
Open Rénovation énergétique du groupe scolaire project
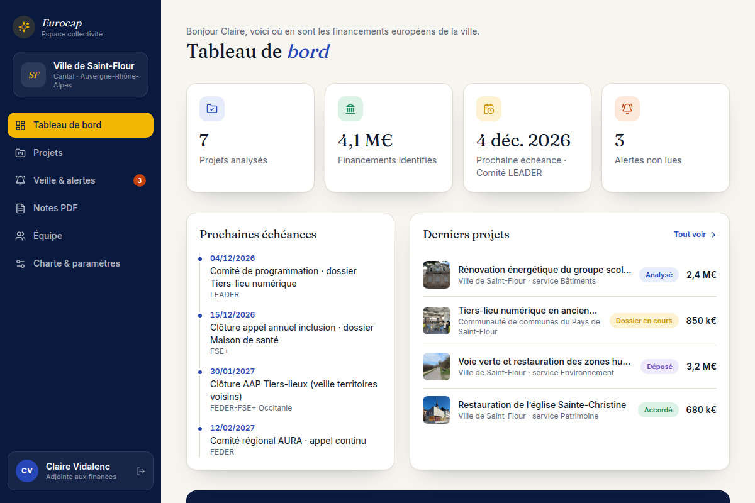pos(569,275)
